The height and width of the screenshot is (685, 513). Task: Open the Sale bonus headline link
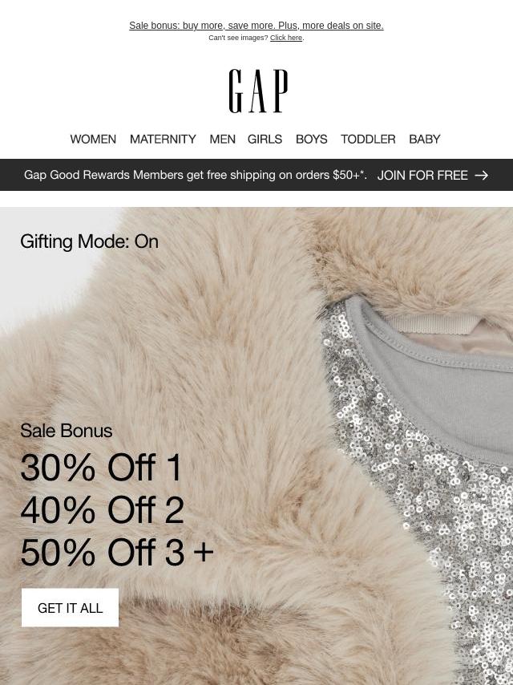[256, 26]
